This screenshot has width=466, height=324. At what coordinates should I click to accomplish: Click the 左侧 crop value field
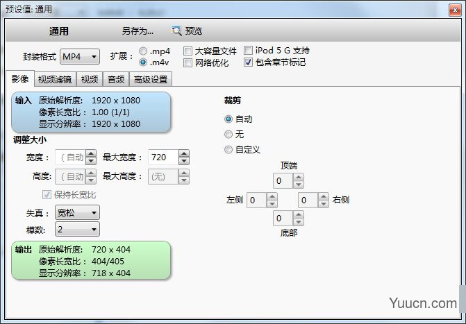pyautogui.click(x=257, y=201)
